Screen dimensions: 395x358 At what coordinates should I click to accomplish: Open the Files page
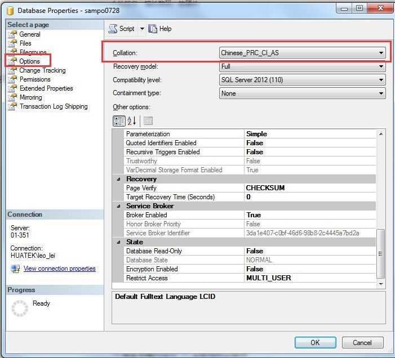(x=25, y=43)
